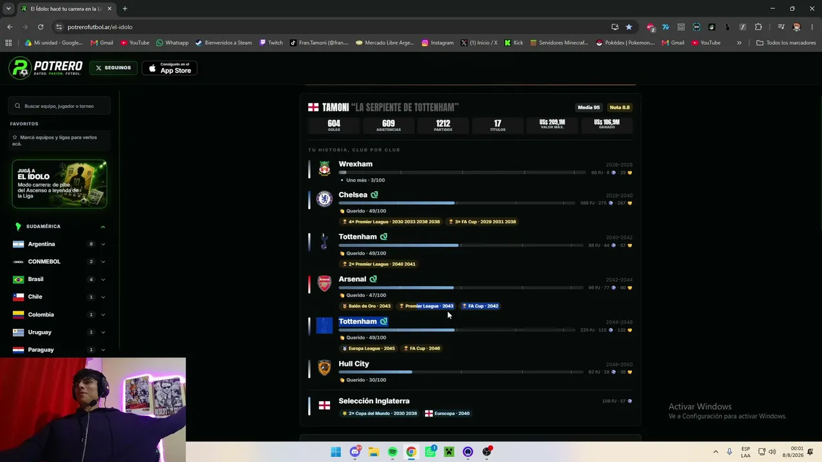Click the Hull City affection progress bar

[x=462, y=372]
